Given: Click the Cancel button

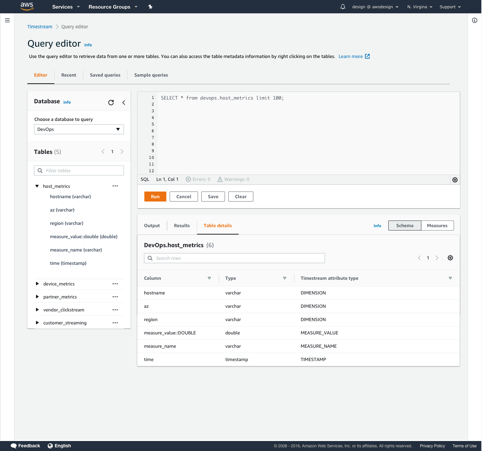Looking at the screenshot, I should (x=184, y=197).
